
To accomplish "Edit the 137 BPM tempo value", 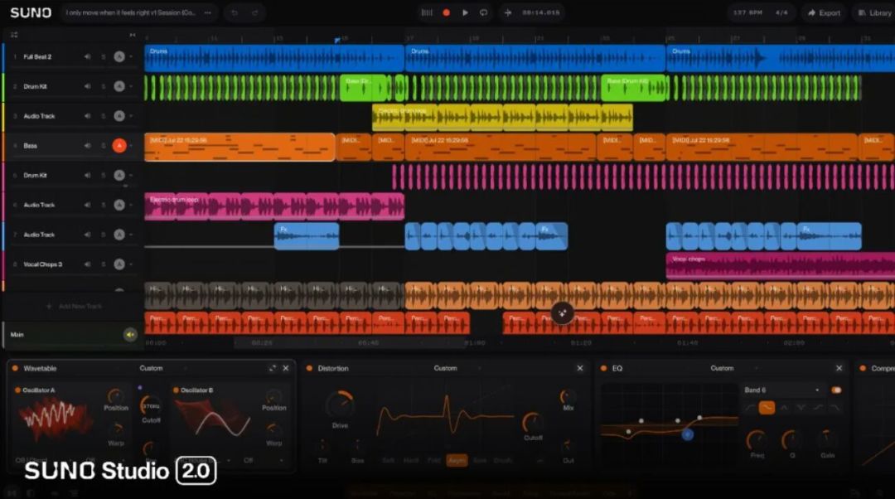I will [x=747, y=12].
